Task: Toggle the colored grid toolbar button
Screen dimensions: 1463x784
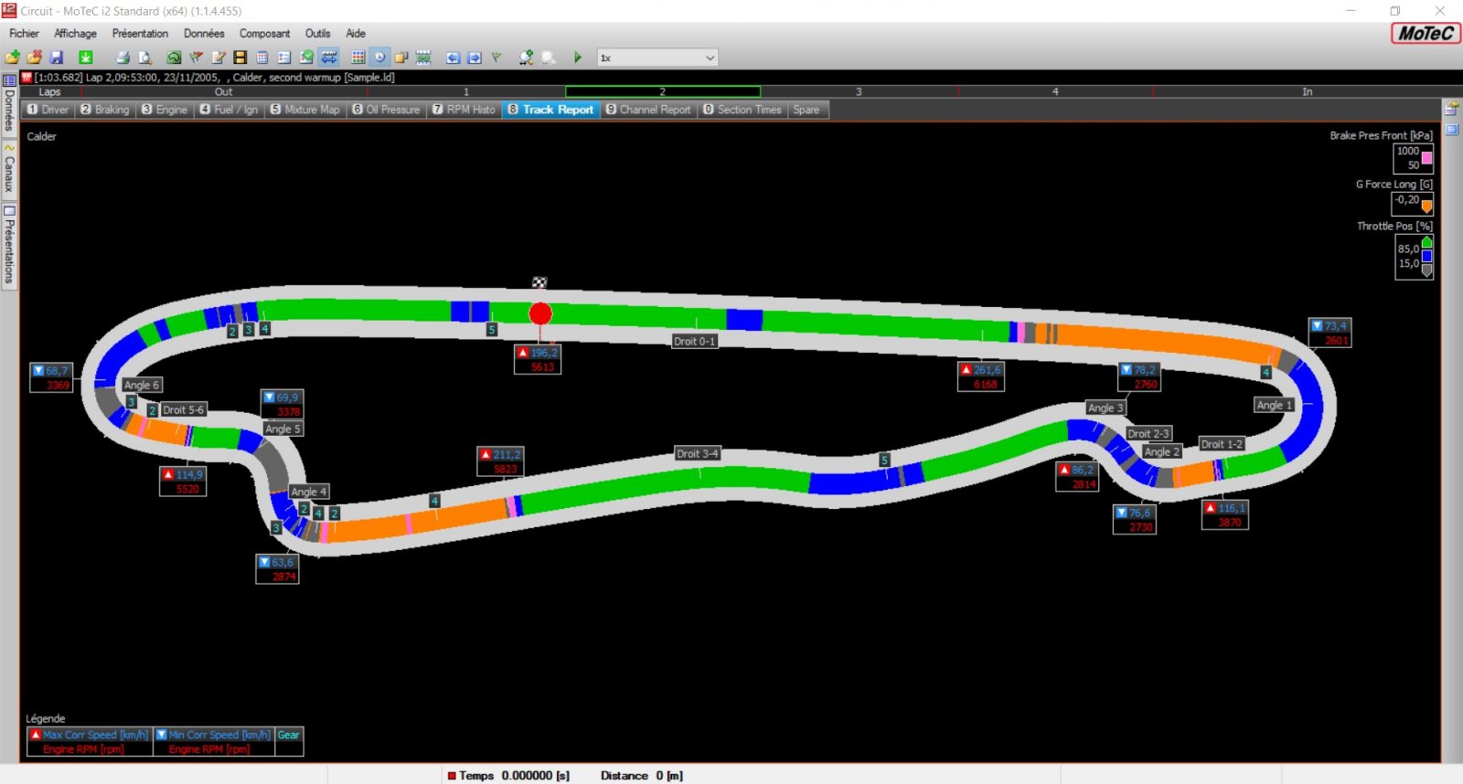Action: click(358, 58)
